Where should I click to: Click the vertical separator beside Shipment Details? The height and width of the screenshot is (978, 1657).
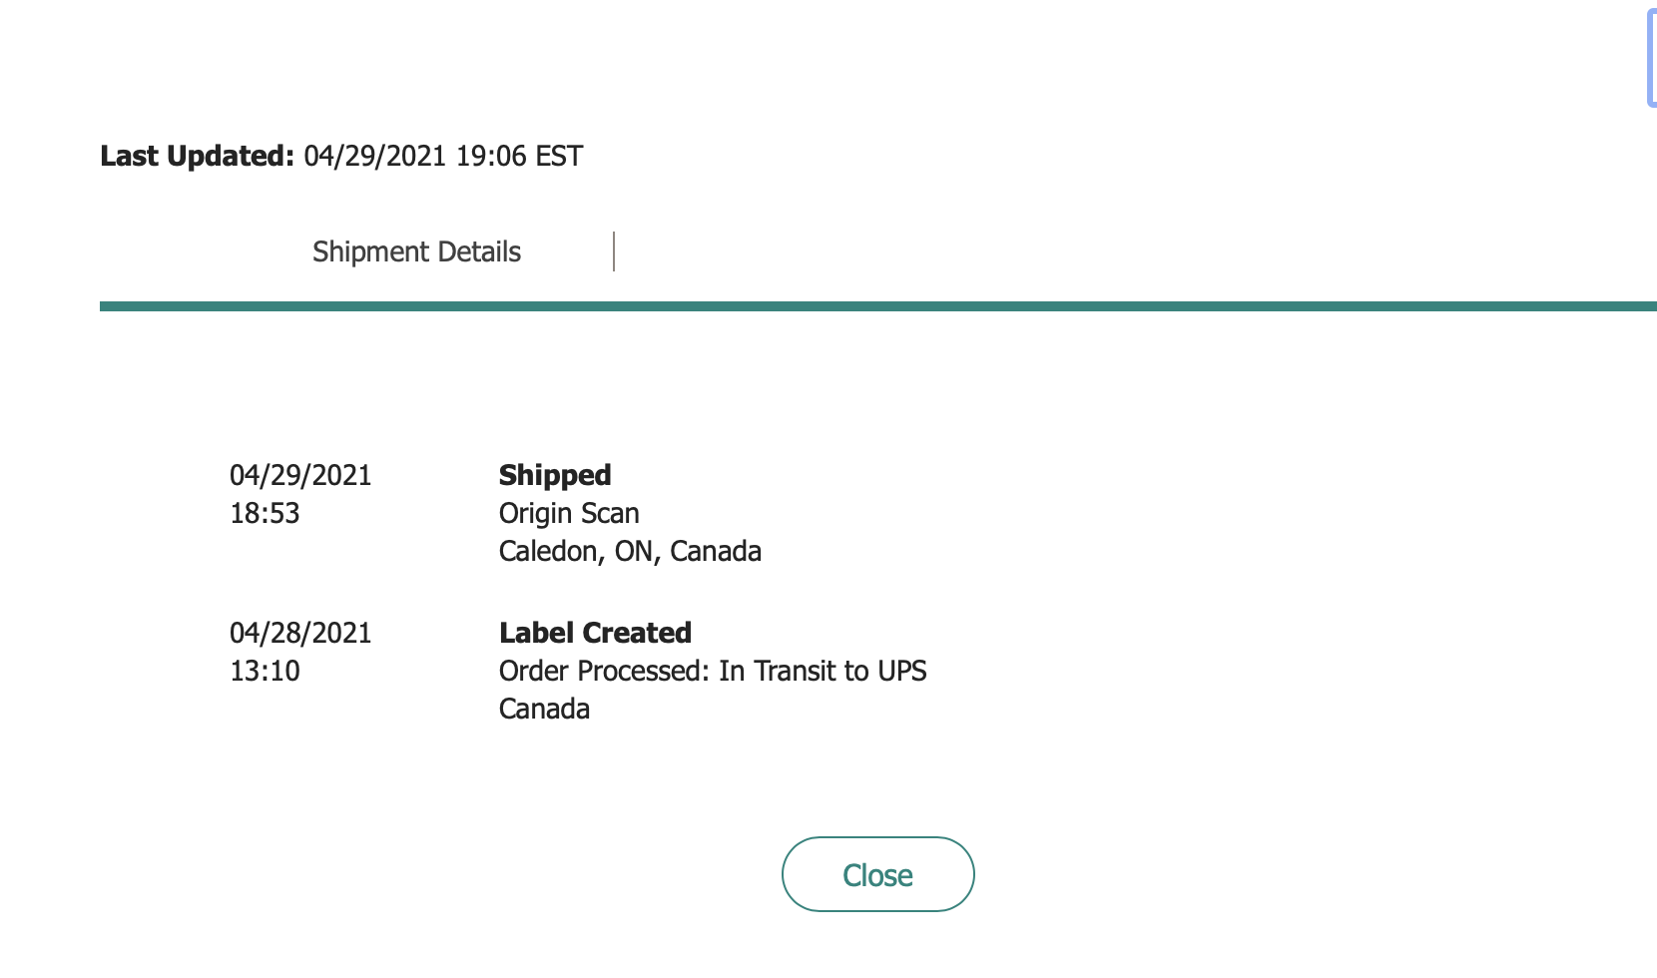pyautogui.click(x=614, y=251)
